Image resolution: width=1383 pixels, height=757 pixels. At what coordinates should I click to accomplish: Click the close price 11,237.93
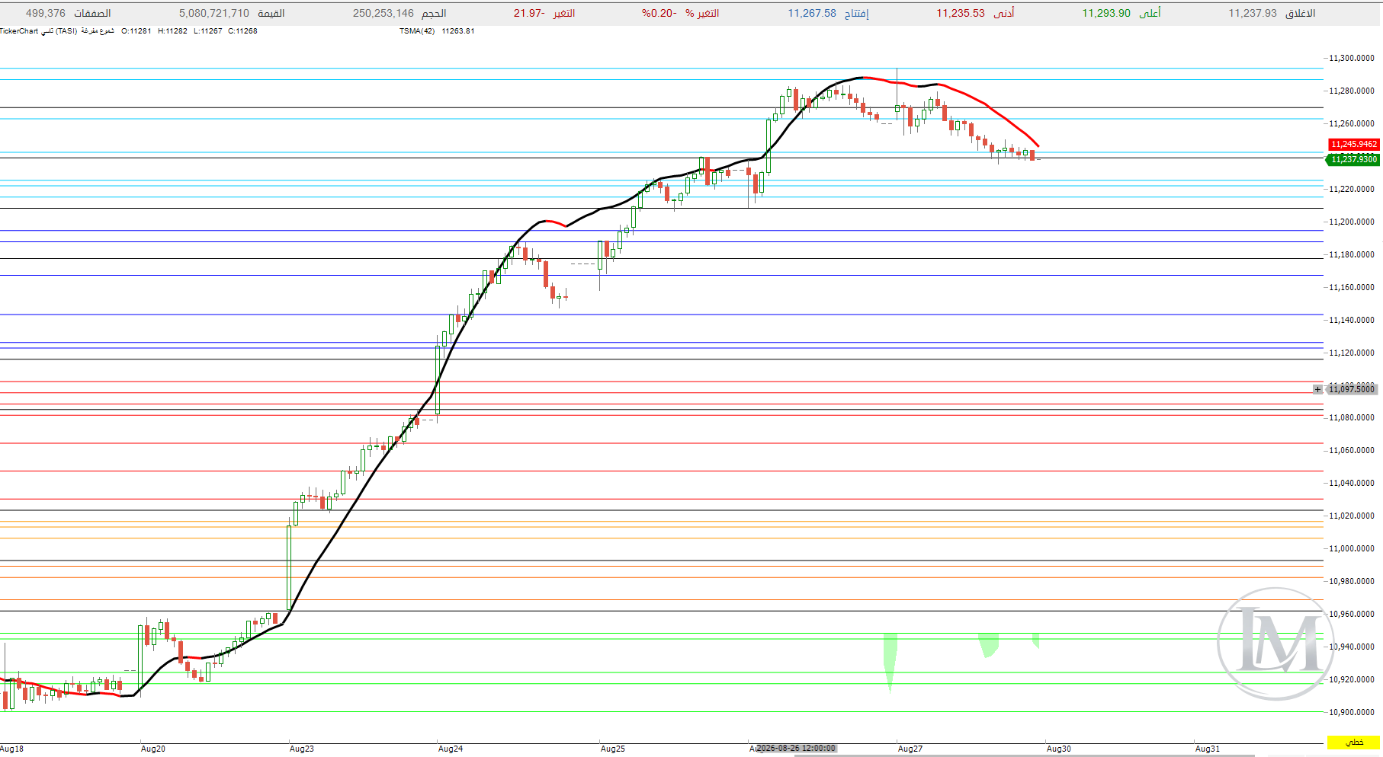click(1253, 14)
